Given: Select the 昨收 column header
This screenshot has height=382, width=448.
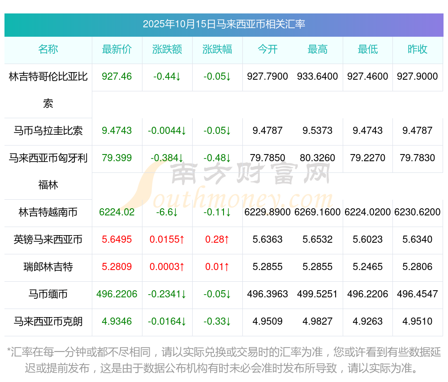Looking at the screenshot, I should (x=418, y=49).
